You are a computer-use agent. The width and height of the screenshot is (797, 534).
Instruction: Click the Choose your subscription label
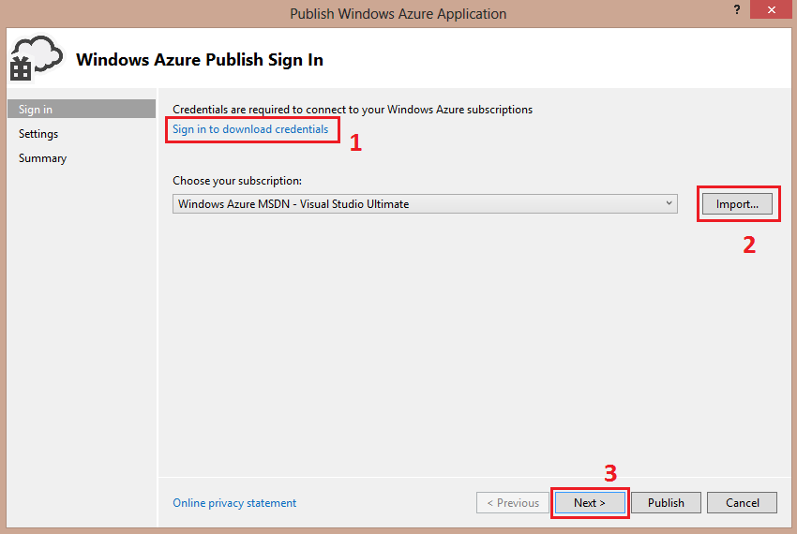click(x=237, y=181)
